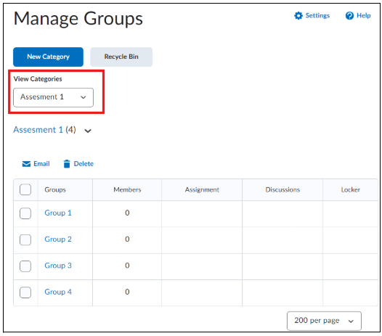Screen dimensions: 382x336
Task: Open the View Categories dropdown
Action: pyautogui.click(x=53, y=97)
